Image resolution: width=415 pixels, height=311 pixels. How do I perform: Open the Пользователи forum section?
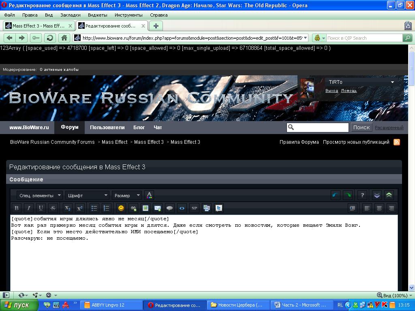pyautogui.click(x=107, y=128)
